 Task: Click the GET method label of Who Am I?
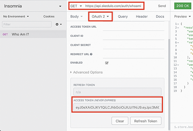pos(5,35)
